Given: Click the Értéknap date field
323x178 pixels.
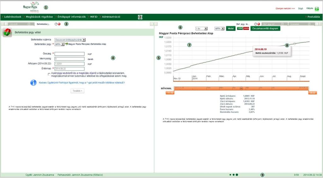Looking at the screenshot, I should [69, 69].
